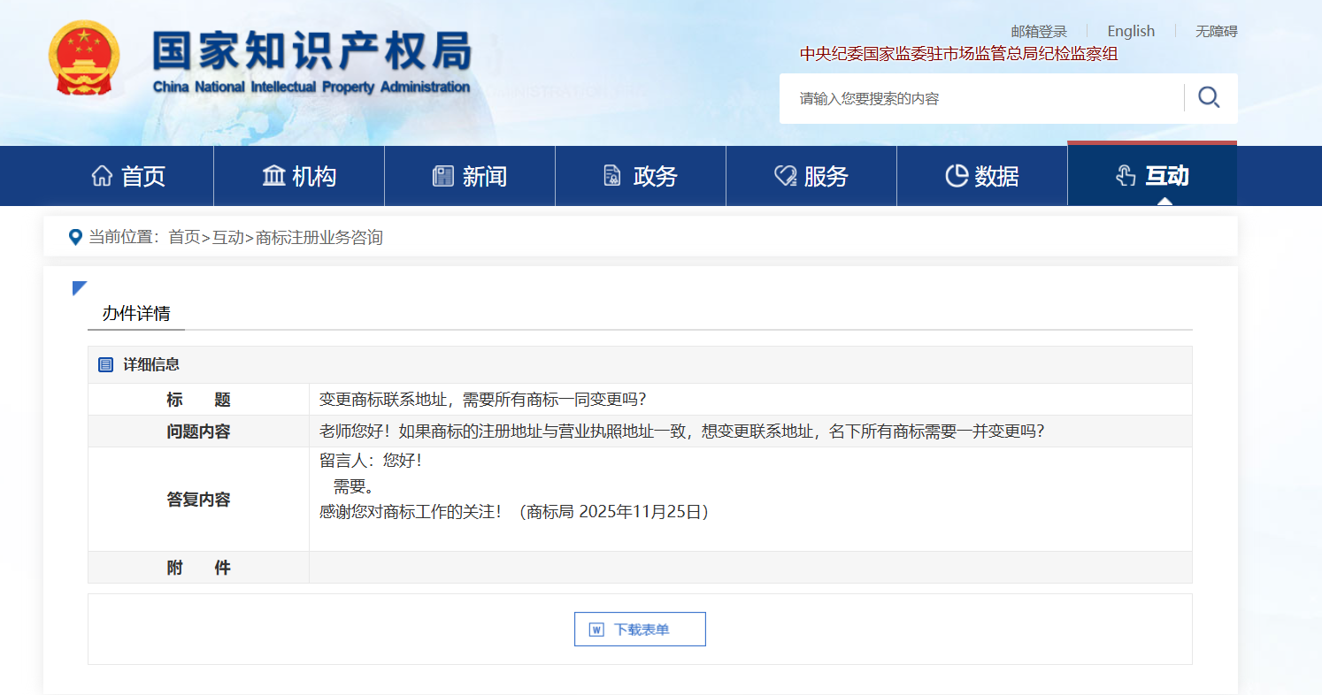
Task: Go to 首页 in the breadcrumb
Action: coord(184,237)
